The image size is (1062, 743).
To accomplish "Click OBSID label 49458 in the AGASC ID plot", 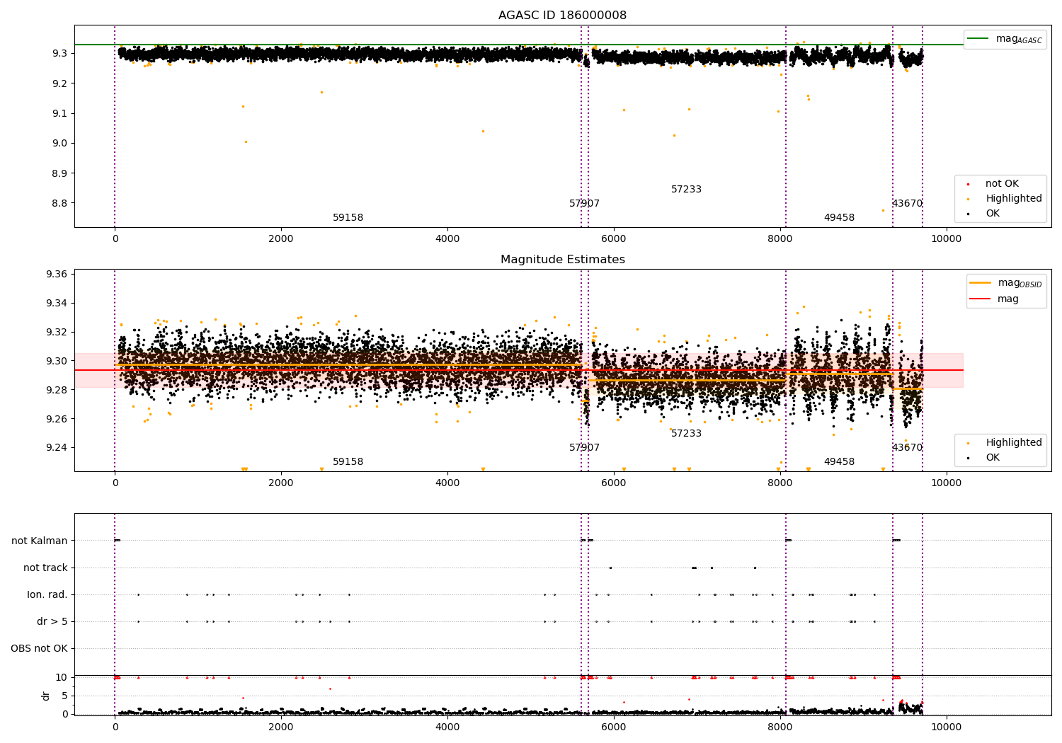I will (x=839, y=218).
